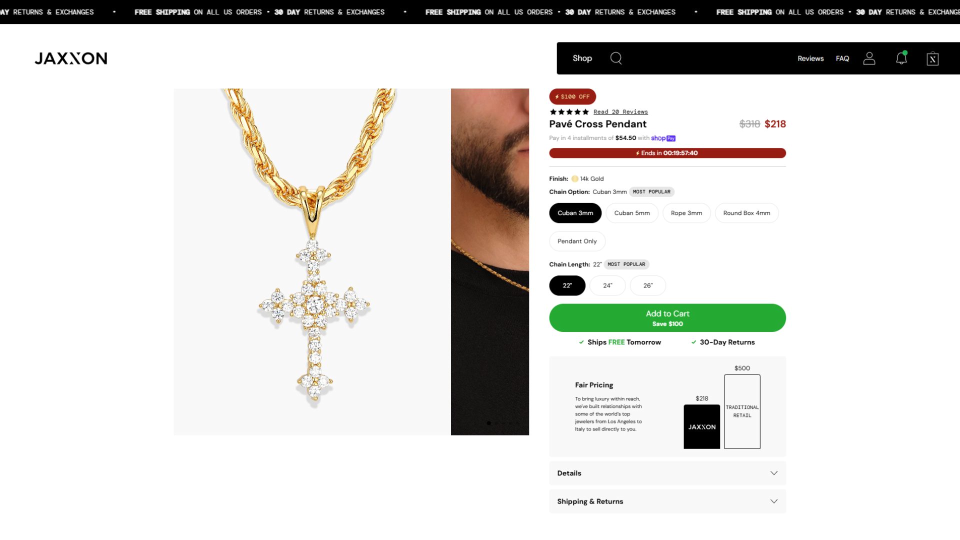Open the shopping bag cart icon

coord(932,59)
